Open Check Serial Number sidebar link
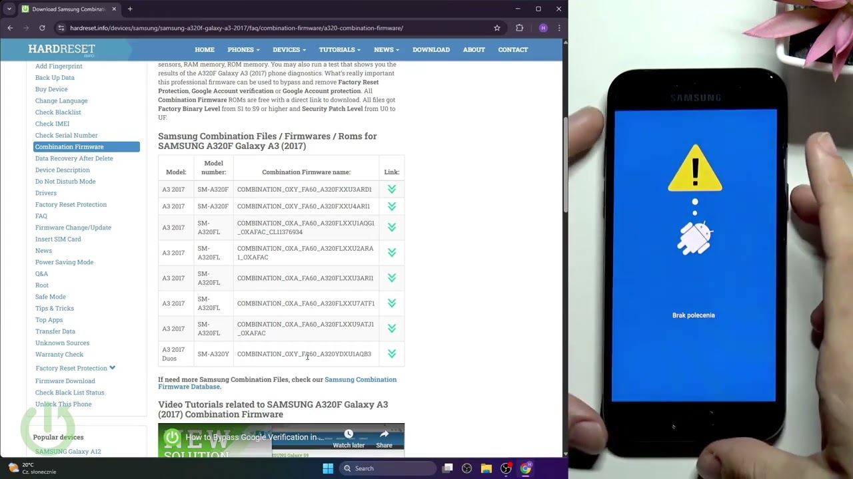The height and width of the screenshot is (479, 853). [x=66, y=136]
